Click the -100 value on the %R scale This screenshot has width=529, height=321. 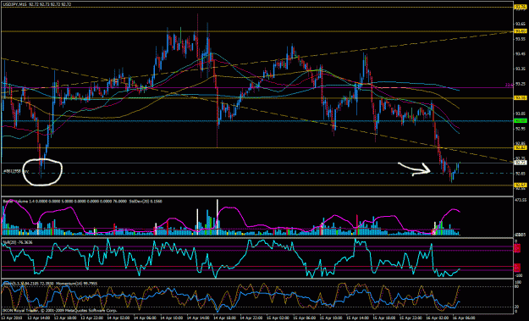(519, 275)
